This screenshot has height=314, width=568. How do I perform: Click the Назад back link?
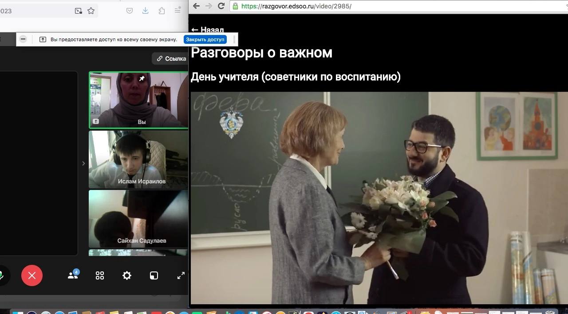click(x=207, y=30)
